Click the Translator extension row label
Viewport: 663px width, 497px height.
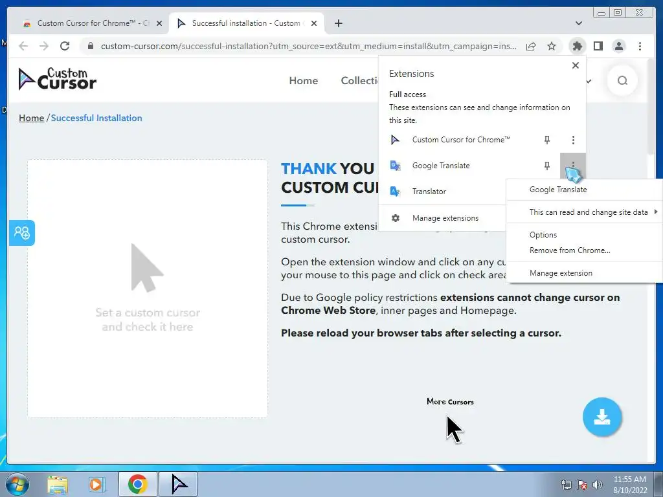[x=429, y=192]
